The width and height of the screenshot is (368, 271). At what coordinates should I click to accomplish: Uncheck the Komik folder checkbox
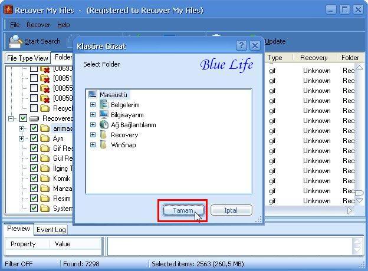[x=34, y=178]
